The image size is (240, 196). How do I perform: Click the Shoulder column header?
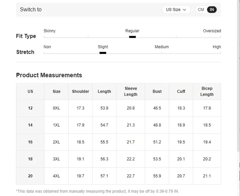80,91
